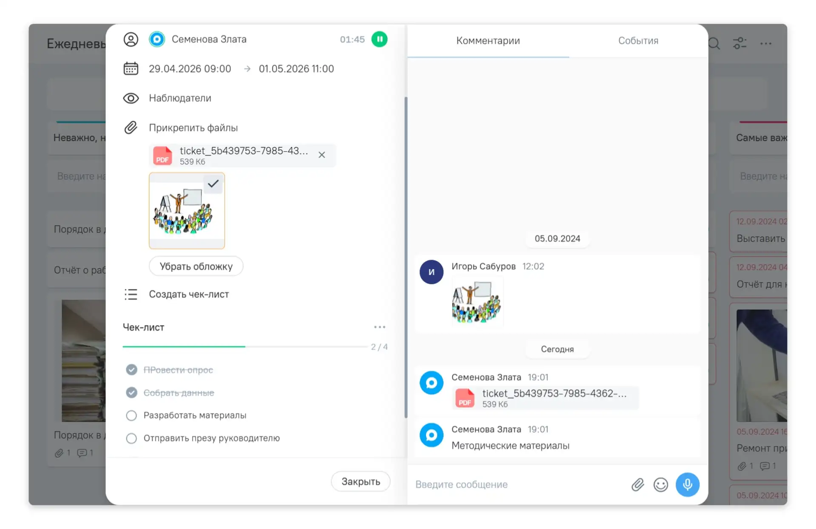
Task: Check Отправить презу руководителю item
Action: pos(131,438)
